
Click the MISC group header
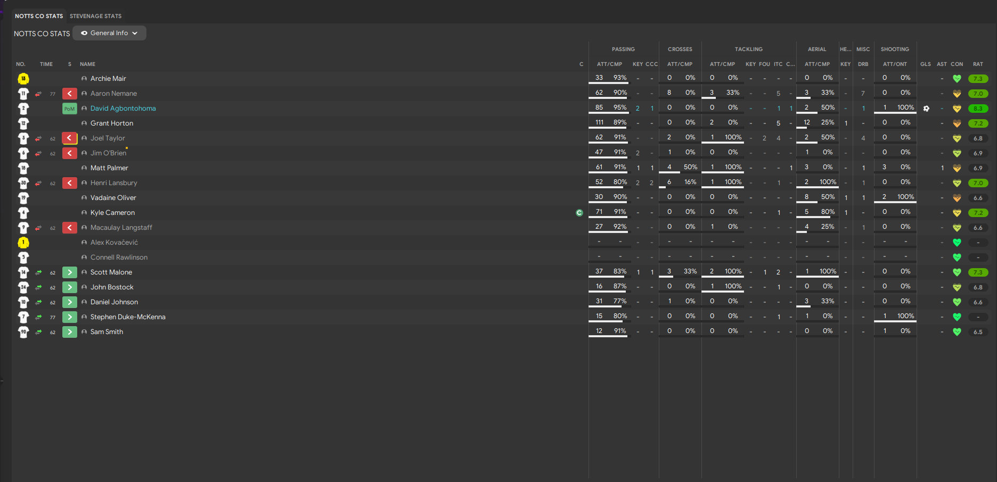pyautogui.click(x=863, y=49)
